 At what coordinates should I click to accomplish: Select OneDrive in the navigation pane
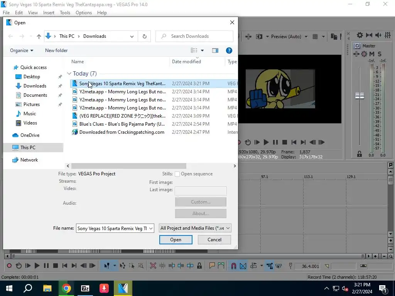click(30, 135)
